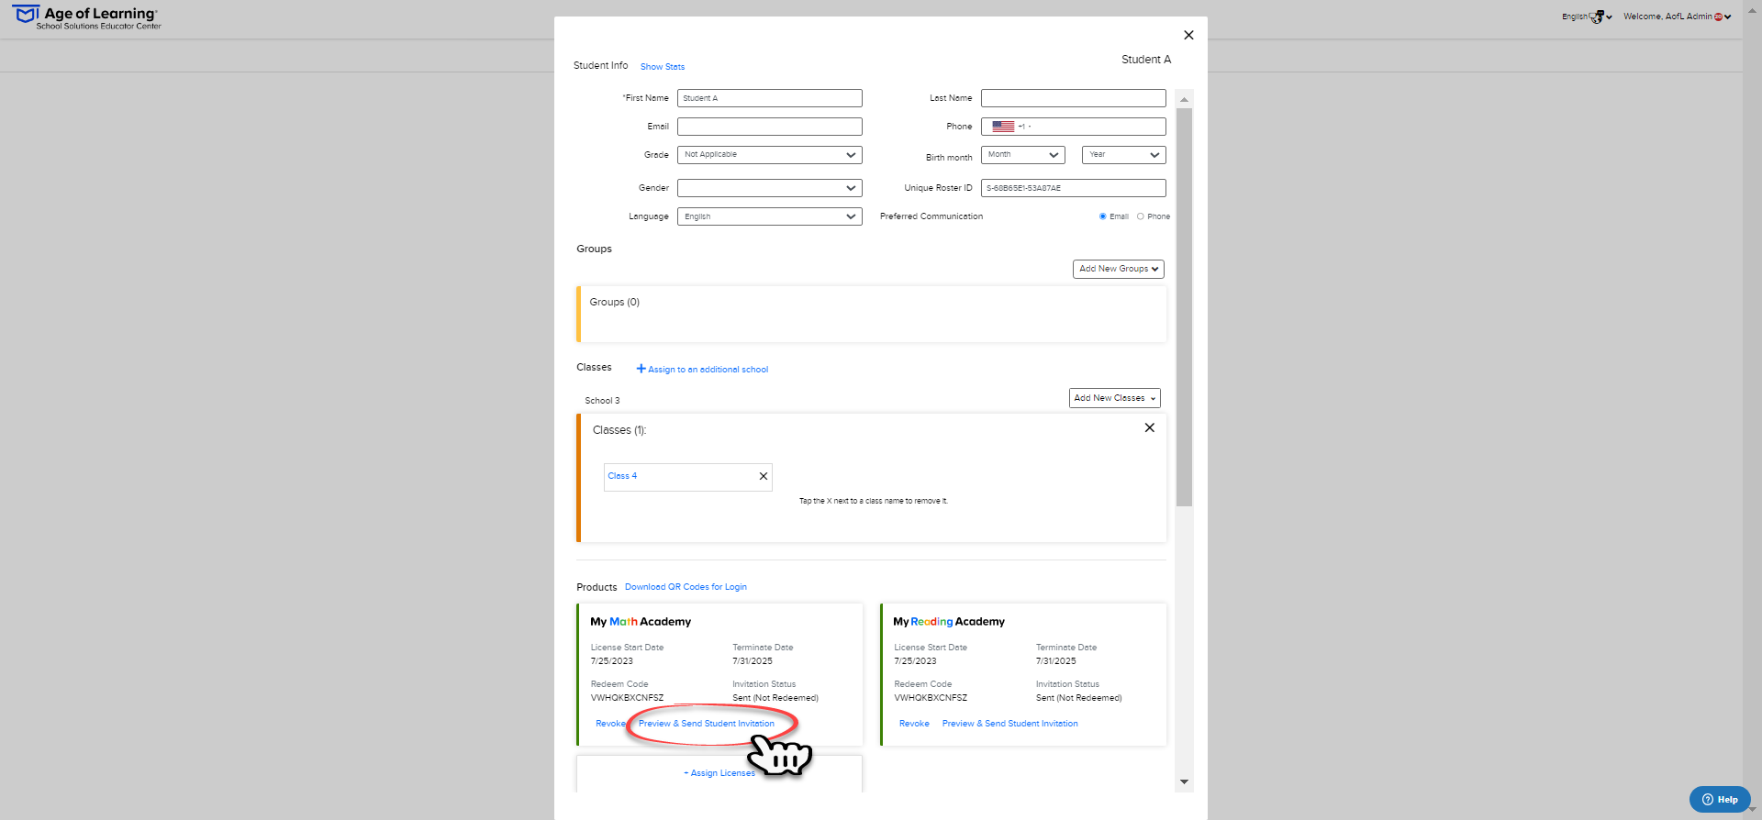Open the Class 4 link

tap(622, 476)
